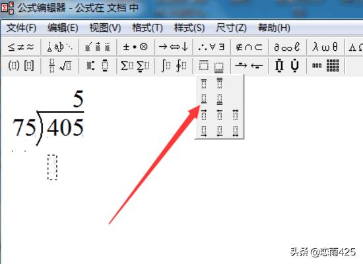363x264 pixels.
Task: Open the matrix templates palette
Action: [x=326, y=66]
